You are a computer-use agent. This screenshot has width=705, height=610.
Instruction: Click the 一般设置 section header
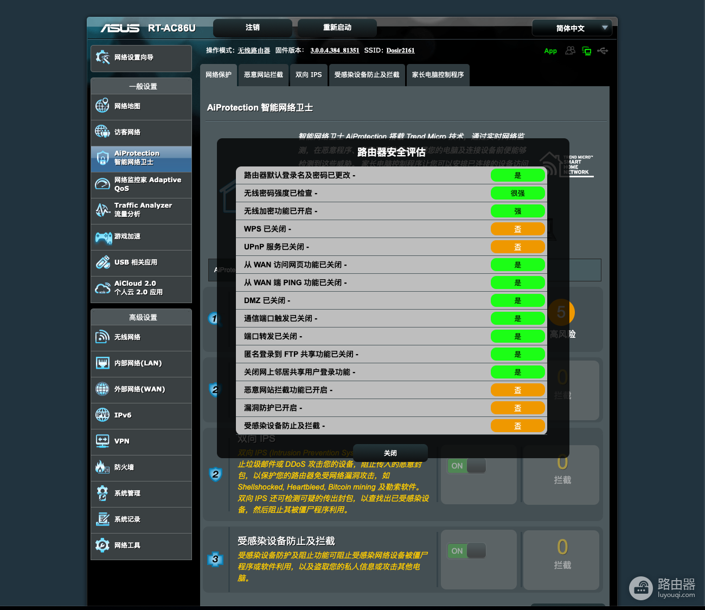click(x=143, y=86)
